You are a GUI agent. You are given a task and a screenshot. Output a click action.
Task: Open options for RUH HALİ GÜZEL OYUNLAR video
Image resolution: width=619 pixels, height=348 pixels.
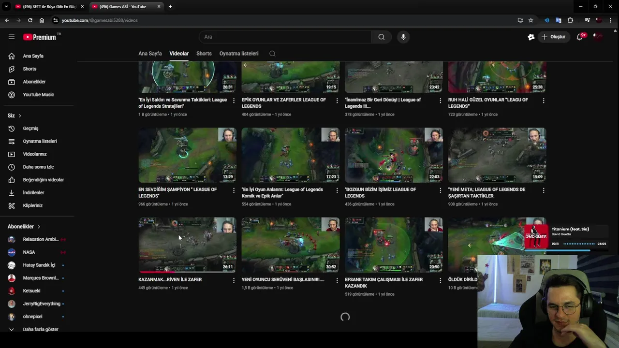[x=544, y=101]
